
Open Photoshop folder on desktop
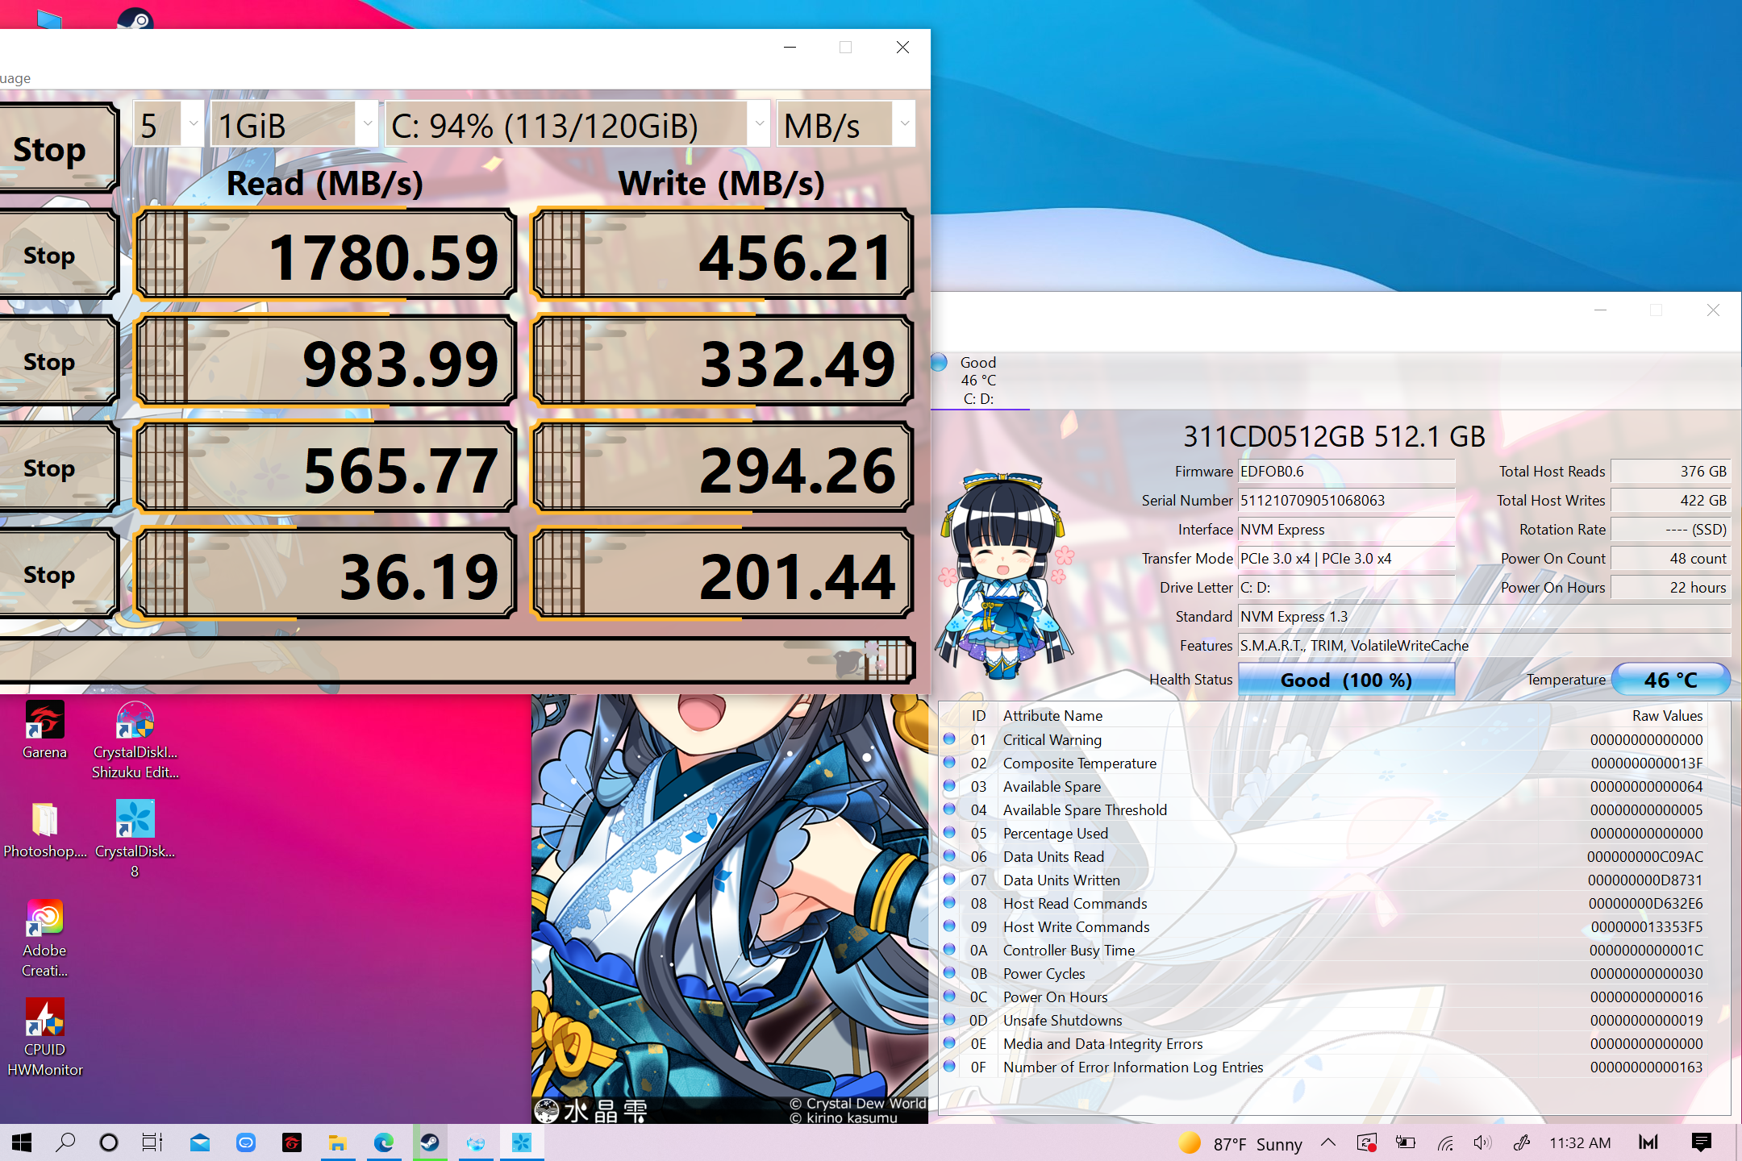(x=44, y=830)
